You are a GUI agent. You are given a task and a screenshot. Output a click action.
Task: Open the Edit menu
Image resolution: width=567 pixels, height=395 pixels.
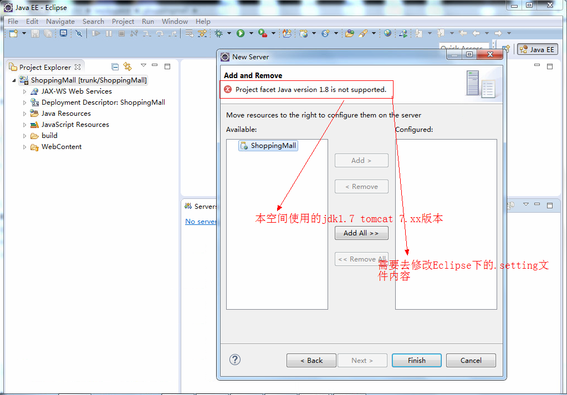point(32,21)
